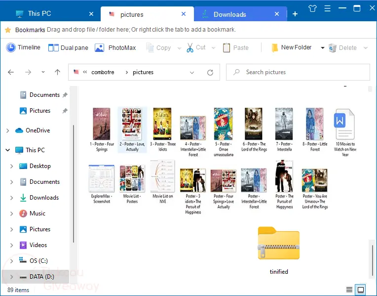This screenshot has height=296, width=377.
Task: Go back with the left arrow
Action: click(x=11, y=72)
